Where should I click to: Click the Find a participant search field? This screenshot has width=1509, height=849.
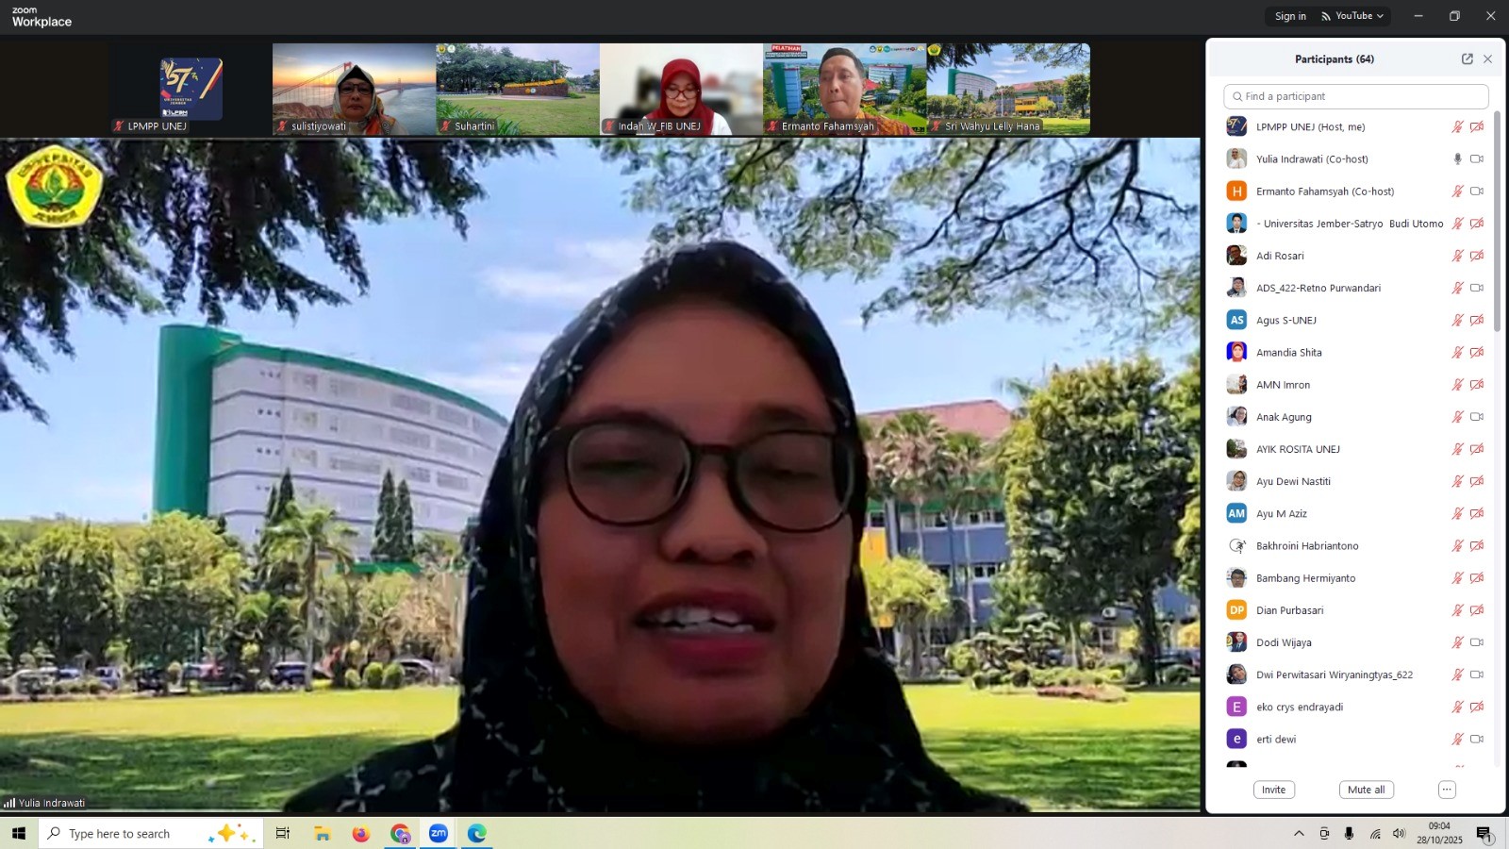pyautogui.click(x=1356, y=96)
